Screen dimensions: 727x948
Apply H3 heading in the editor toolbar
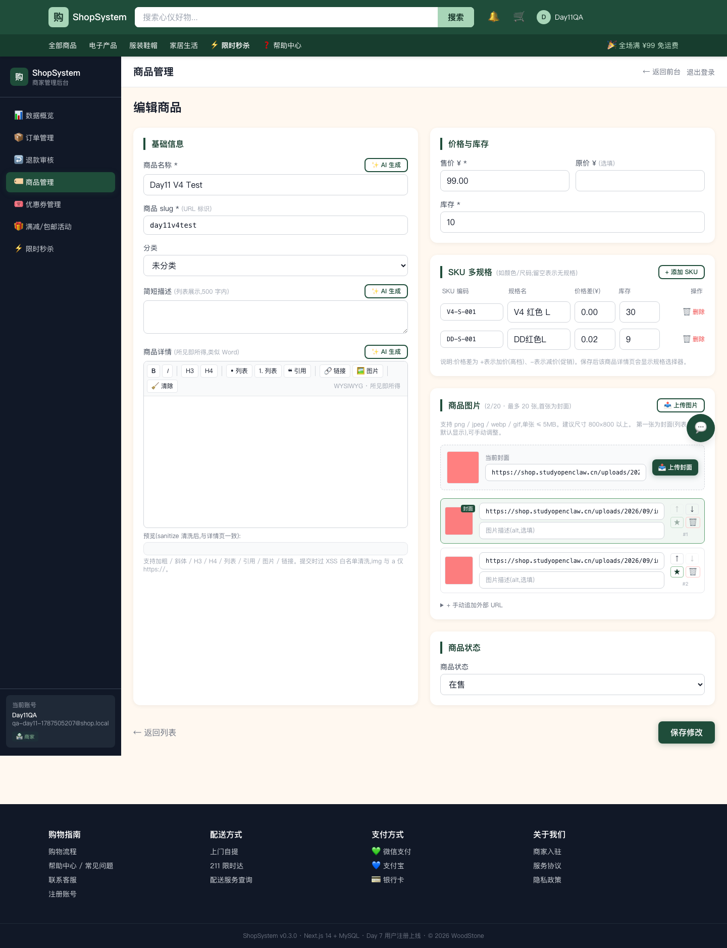click(190, 371)
